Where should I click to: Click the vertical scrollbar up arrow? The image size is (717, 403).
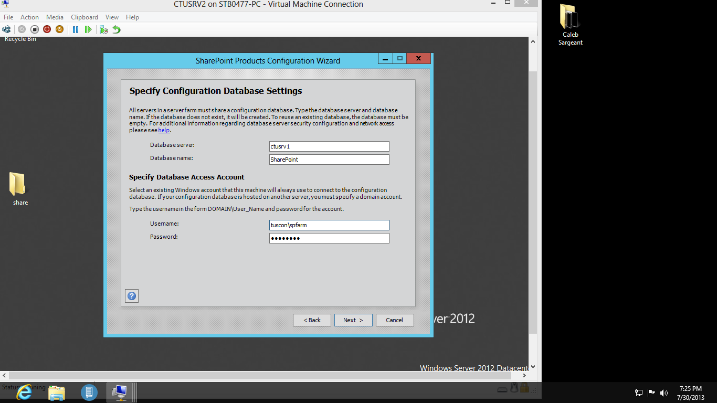[533, 41]
